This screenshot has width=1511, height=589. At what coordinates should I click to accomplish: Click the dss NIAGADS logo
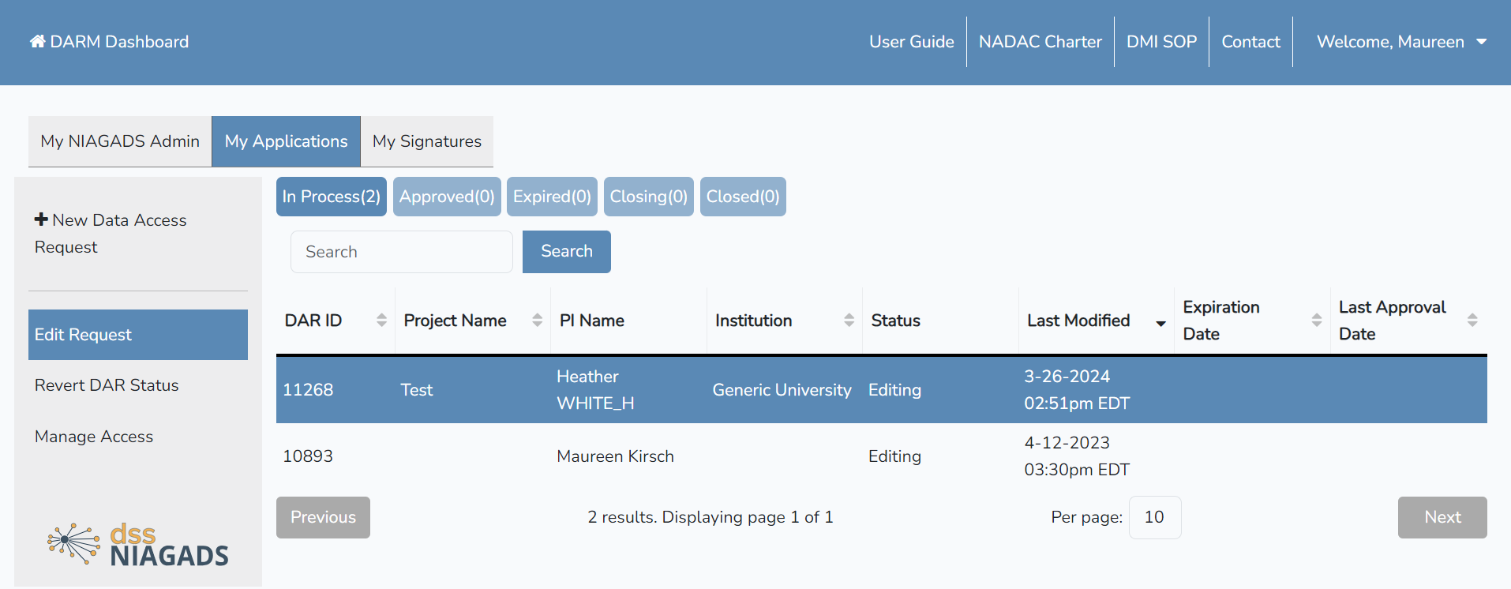coord(138,545)
